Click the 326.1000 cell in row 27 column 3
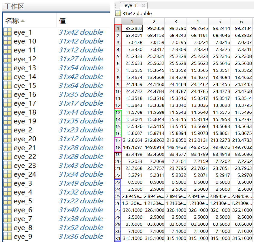 point(176,210)
